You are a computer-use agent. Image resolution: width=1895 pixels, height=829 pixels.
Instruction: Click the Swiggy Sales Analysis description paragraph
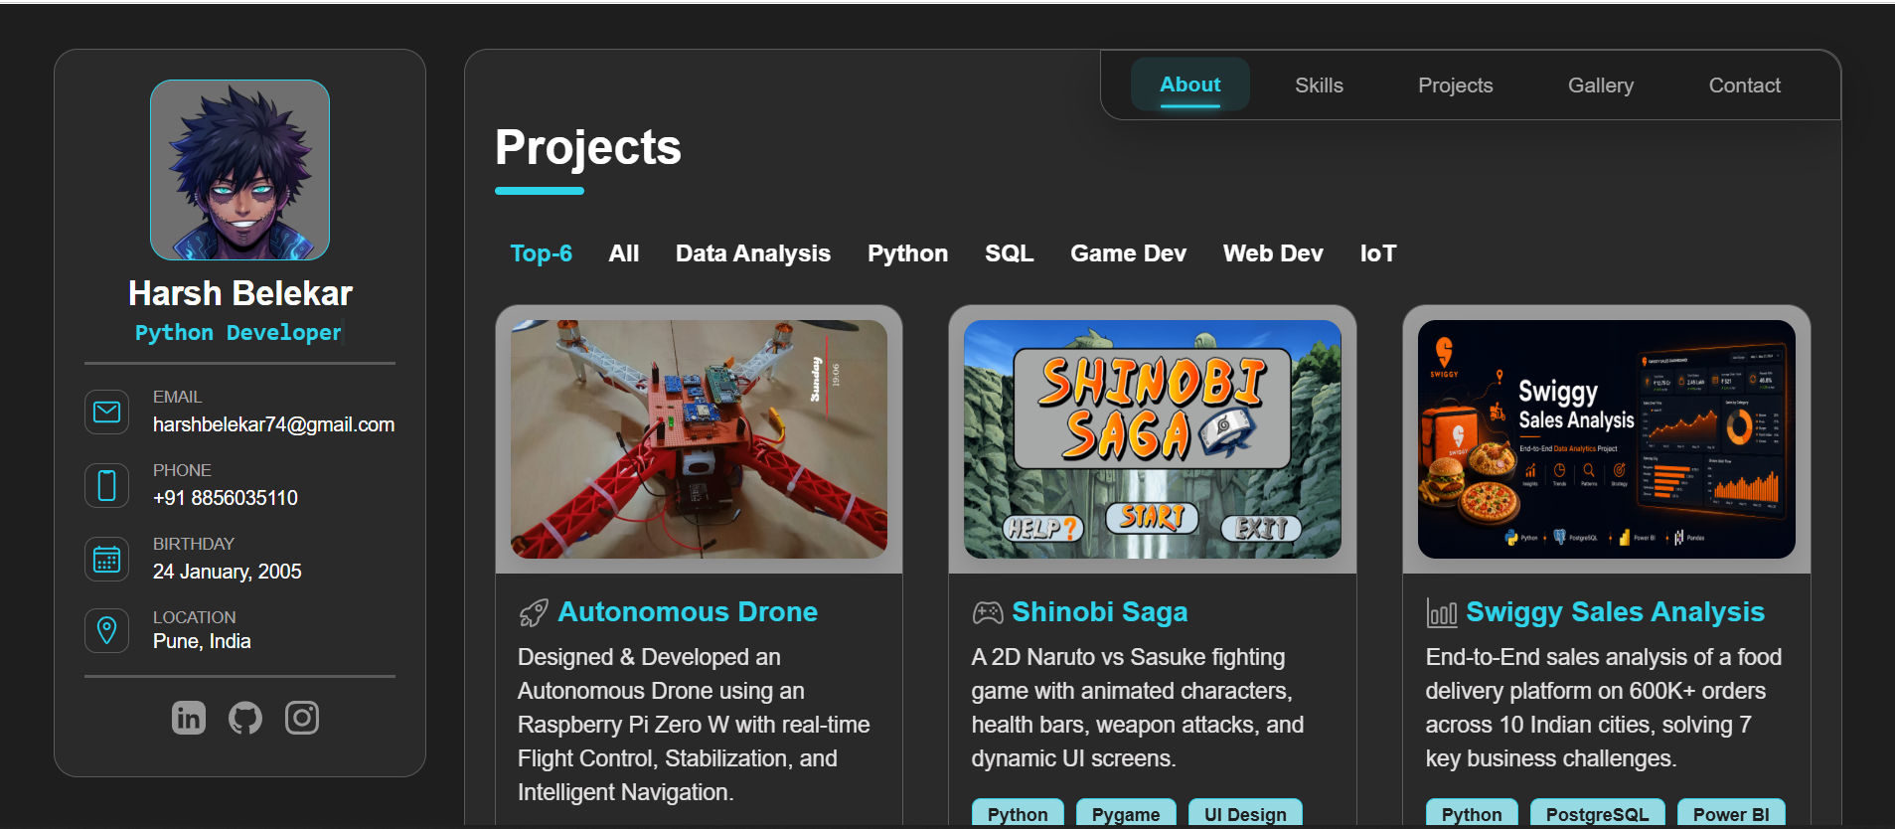coord(1604,708)
